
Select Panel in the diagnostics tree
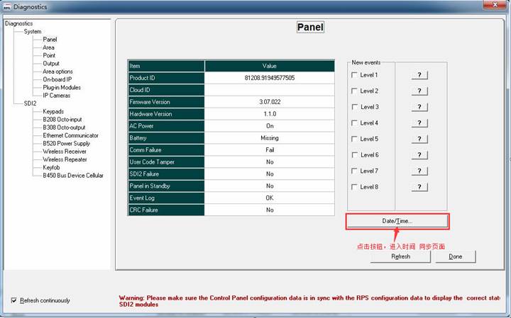[x=50, y=40]
